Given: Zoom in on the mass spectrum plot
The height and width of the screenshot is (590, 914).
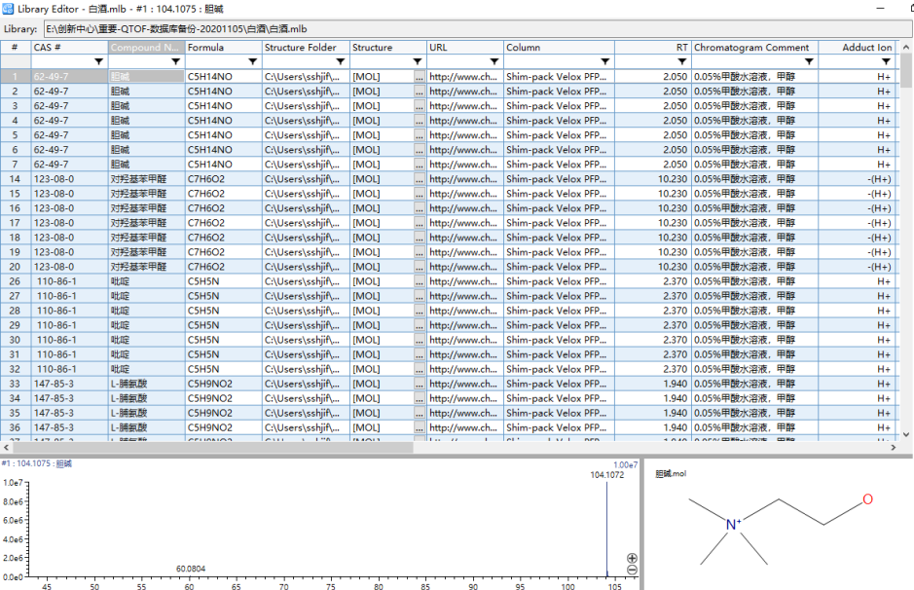Looking at the screenshot, I should (632, 558).
